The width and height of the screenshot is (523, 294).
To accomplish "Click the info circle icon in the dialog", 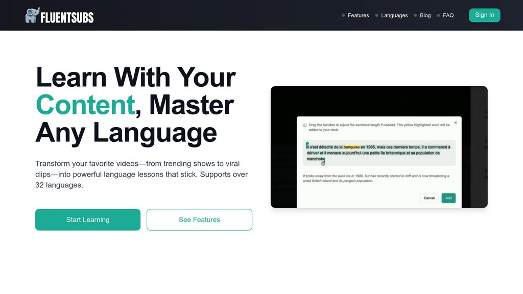I will tap(305, 125).
